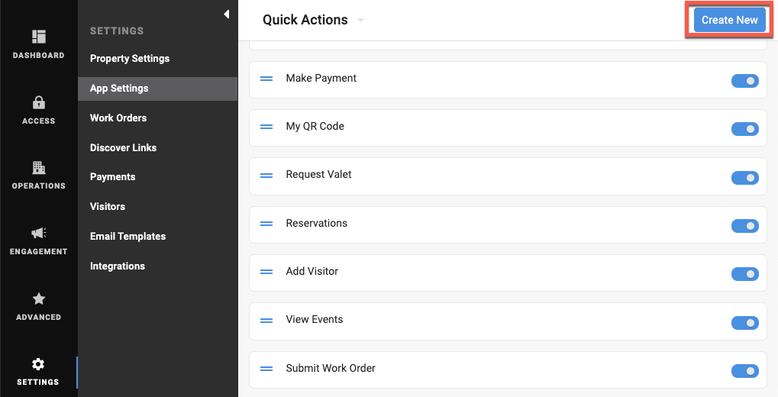The image size is (778, 397).
Task: Select the Engagement megaphone icon
Action: point(39,233)
